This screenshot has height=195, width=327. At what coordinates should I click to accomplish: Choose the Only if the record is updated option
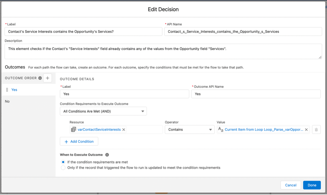63,167
